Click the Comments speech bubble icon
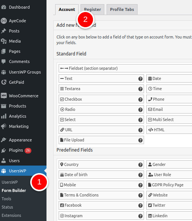The image size is (192, 221). 4,61
